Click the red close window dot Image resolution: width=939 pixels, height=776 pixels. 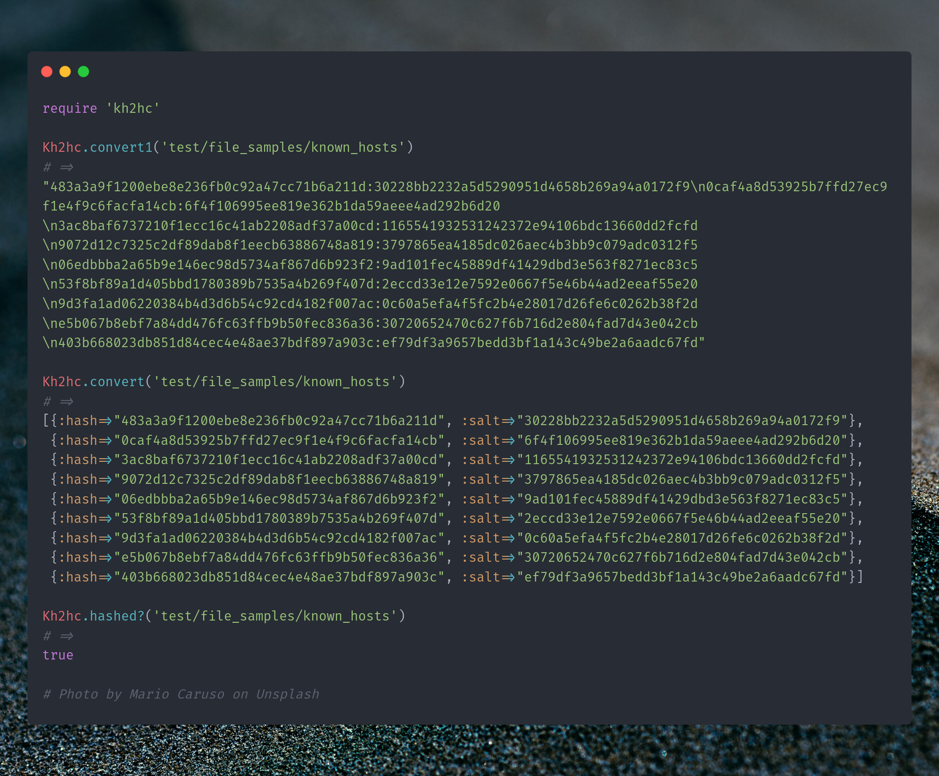pos(47,72)
